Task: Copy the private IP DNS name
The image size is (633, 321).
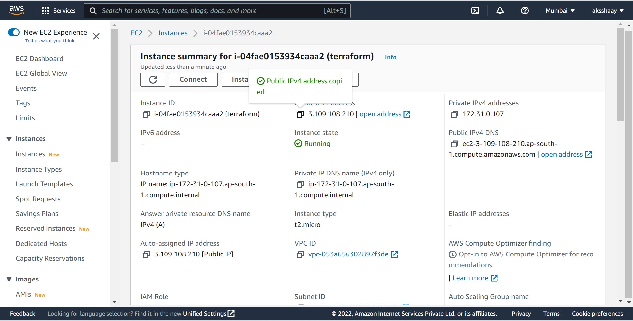Action: pyautogui.click(x=300, y=184)
